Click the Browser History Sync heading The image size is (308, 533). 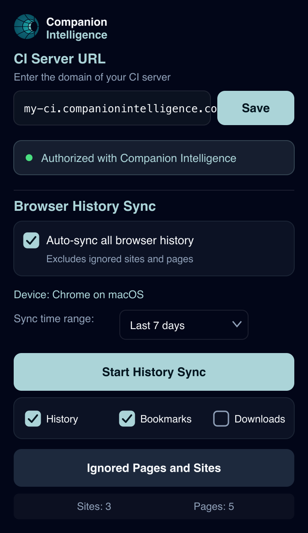[85, 206]
